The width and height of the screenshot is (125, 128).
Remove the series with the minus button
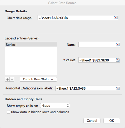click(12, 79)
